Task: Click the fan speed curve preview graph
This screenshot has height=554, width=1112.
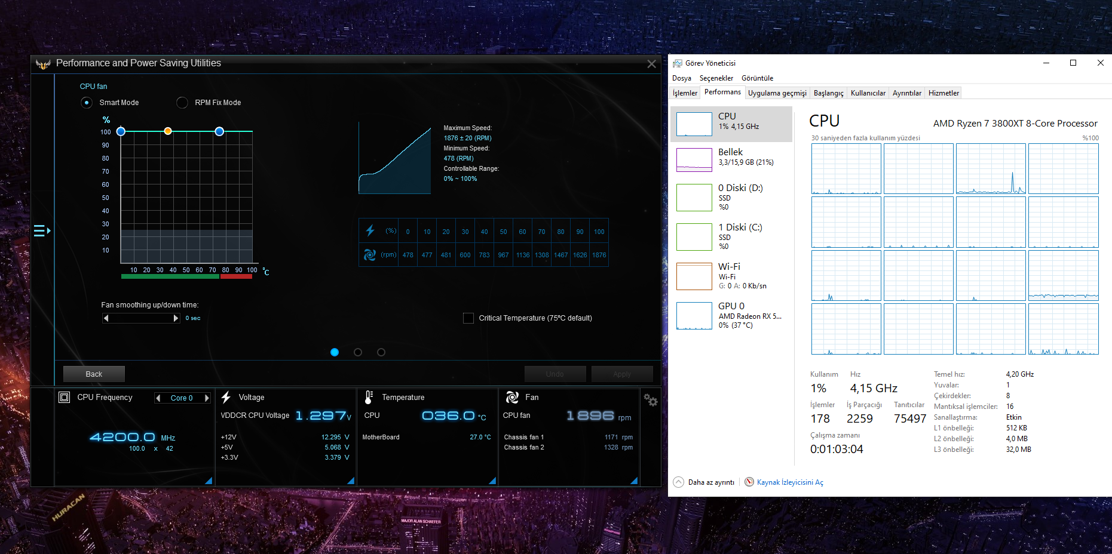Action: pos(394,158)
